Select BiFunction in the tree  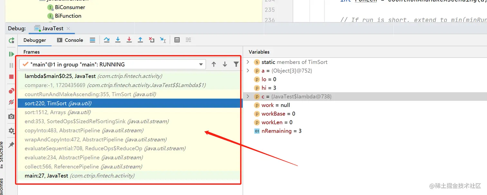(68, 16)
